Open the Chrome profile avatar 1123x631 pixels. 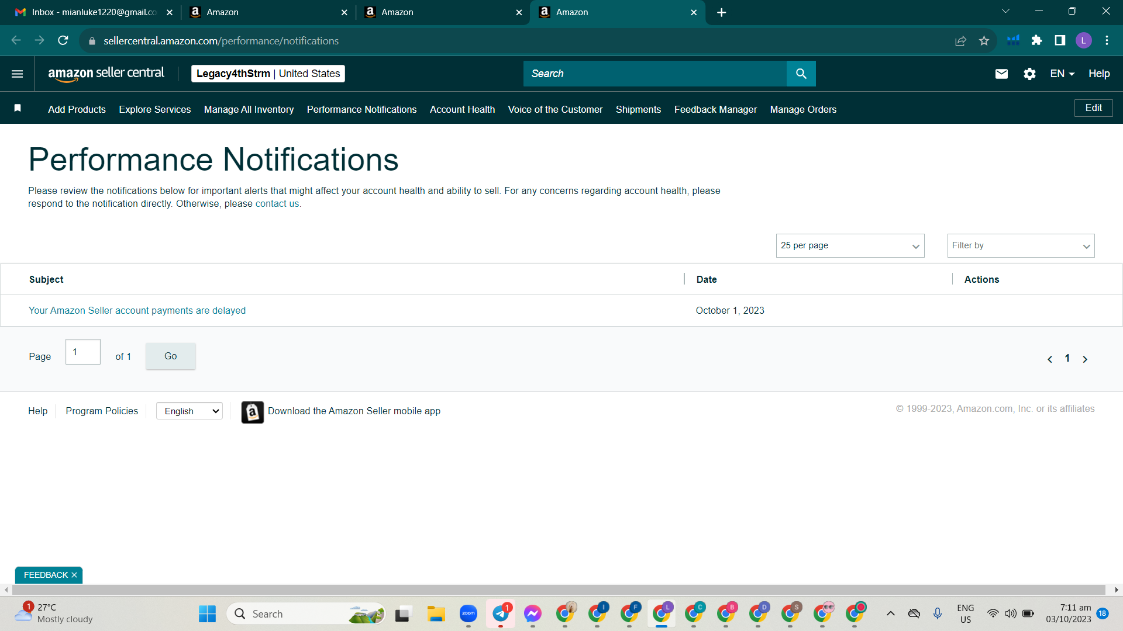pyautogui.click(x=1083, y=40)
